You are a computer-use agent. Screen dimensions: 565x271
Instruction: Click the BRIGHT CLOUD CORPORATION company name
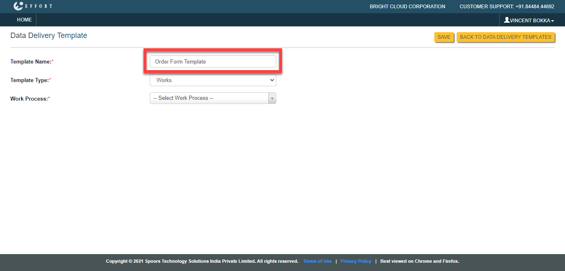tap(407, 7)
